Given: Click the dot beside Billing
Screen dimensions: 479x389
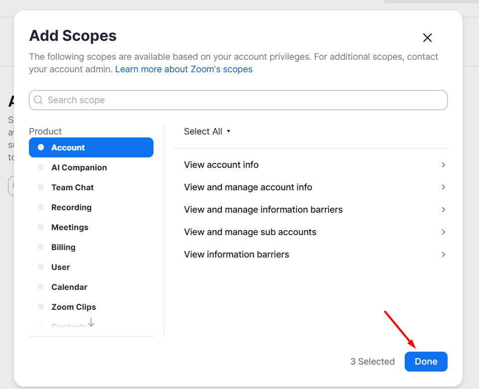Looking at the screenshot, I should coord(41,247).
